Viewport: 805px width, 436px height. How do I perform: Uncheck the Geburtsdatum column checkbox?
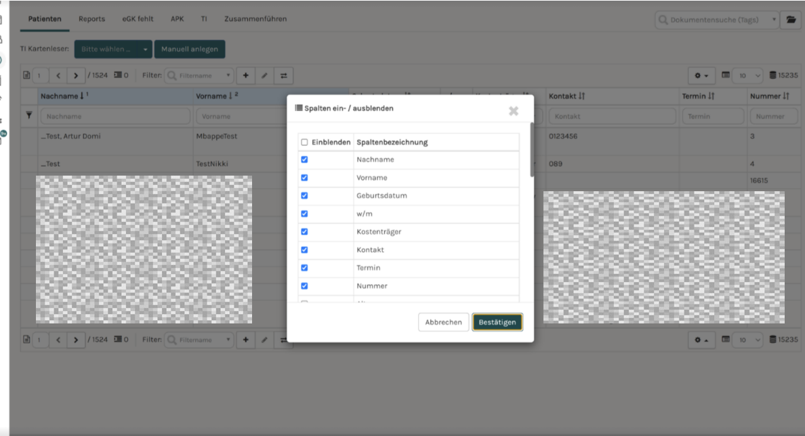[x=304, y=196]
